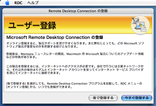This screenshot has width=156, height=106.
Task: Click the envelope graphic in the logo
Action: [144, 29]
